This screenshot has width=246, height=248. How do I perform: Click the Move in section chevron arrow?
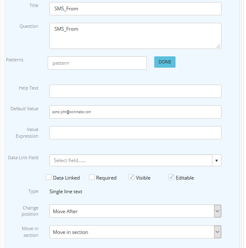[217, 232]
